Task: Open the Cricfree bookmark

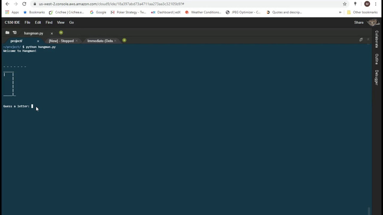Action: [66, 12]
